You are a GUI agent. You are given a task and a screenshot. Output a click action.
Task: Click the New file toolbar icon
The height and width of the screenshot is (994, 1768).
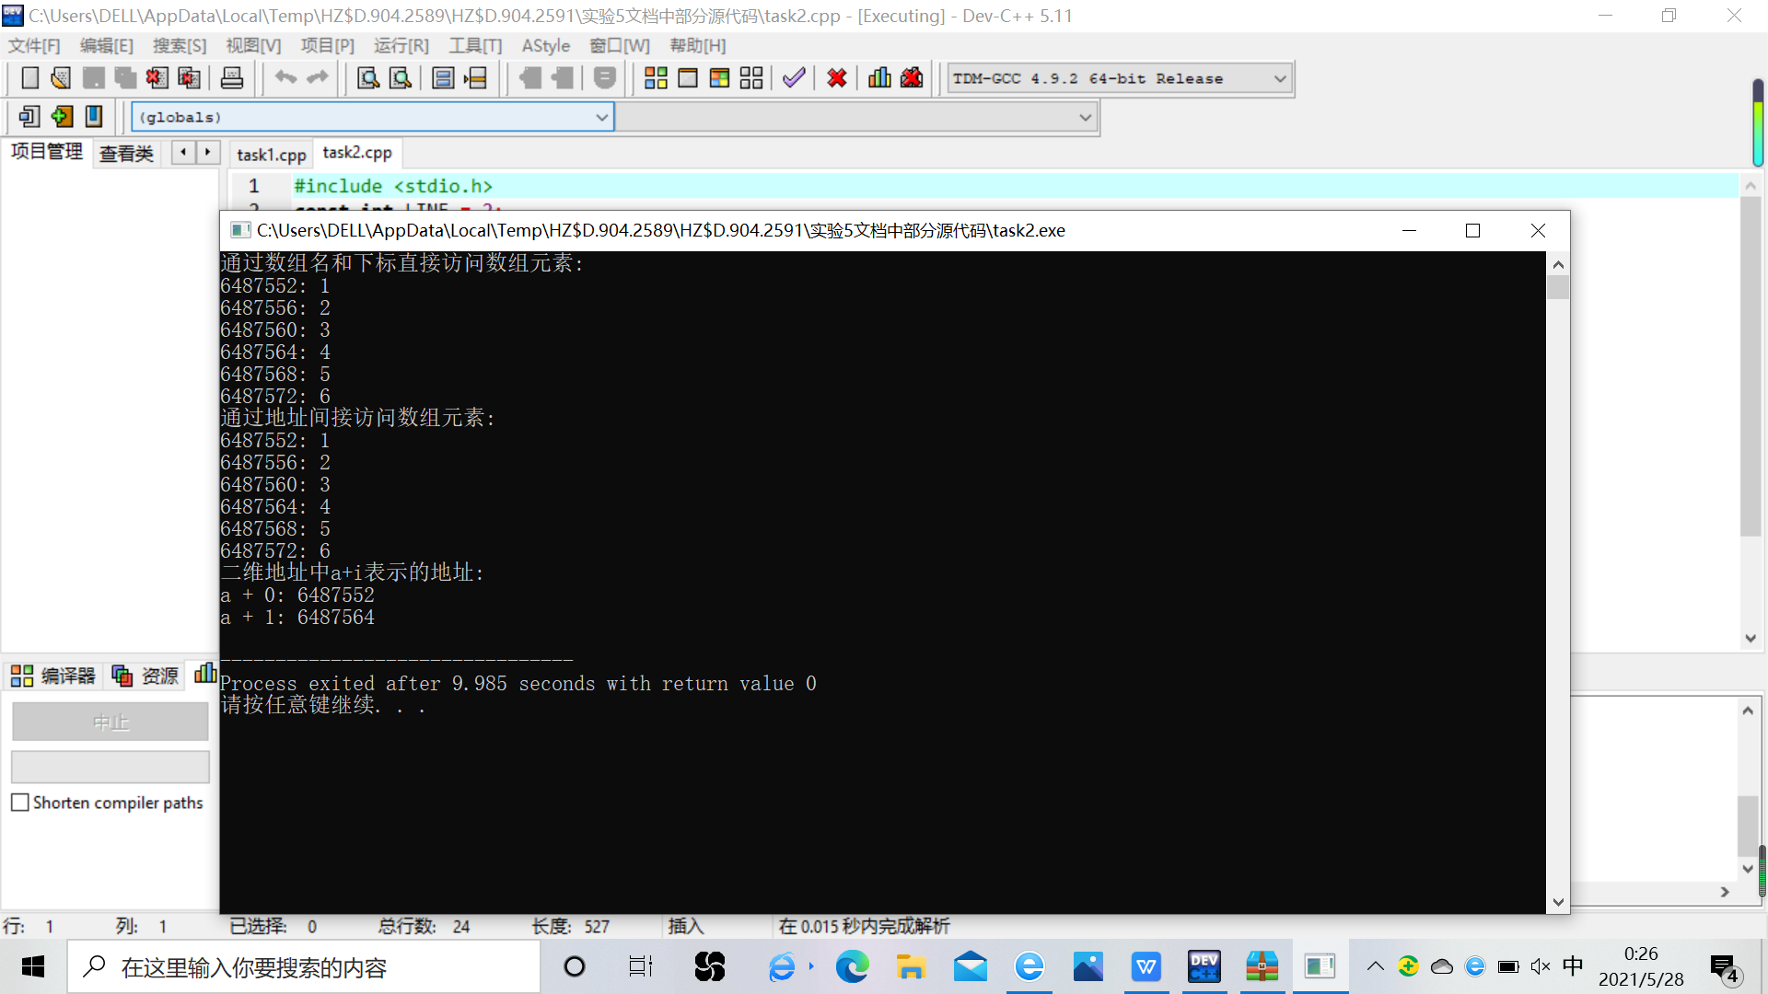[29, 78]
